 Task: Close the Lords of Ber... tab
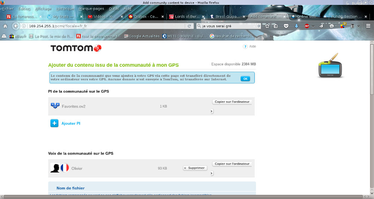click(203, 17)
